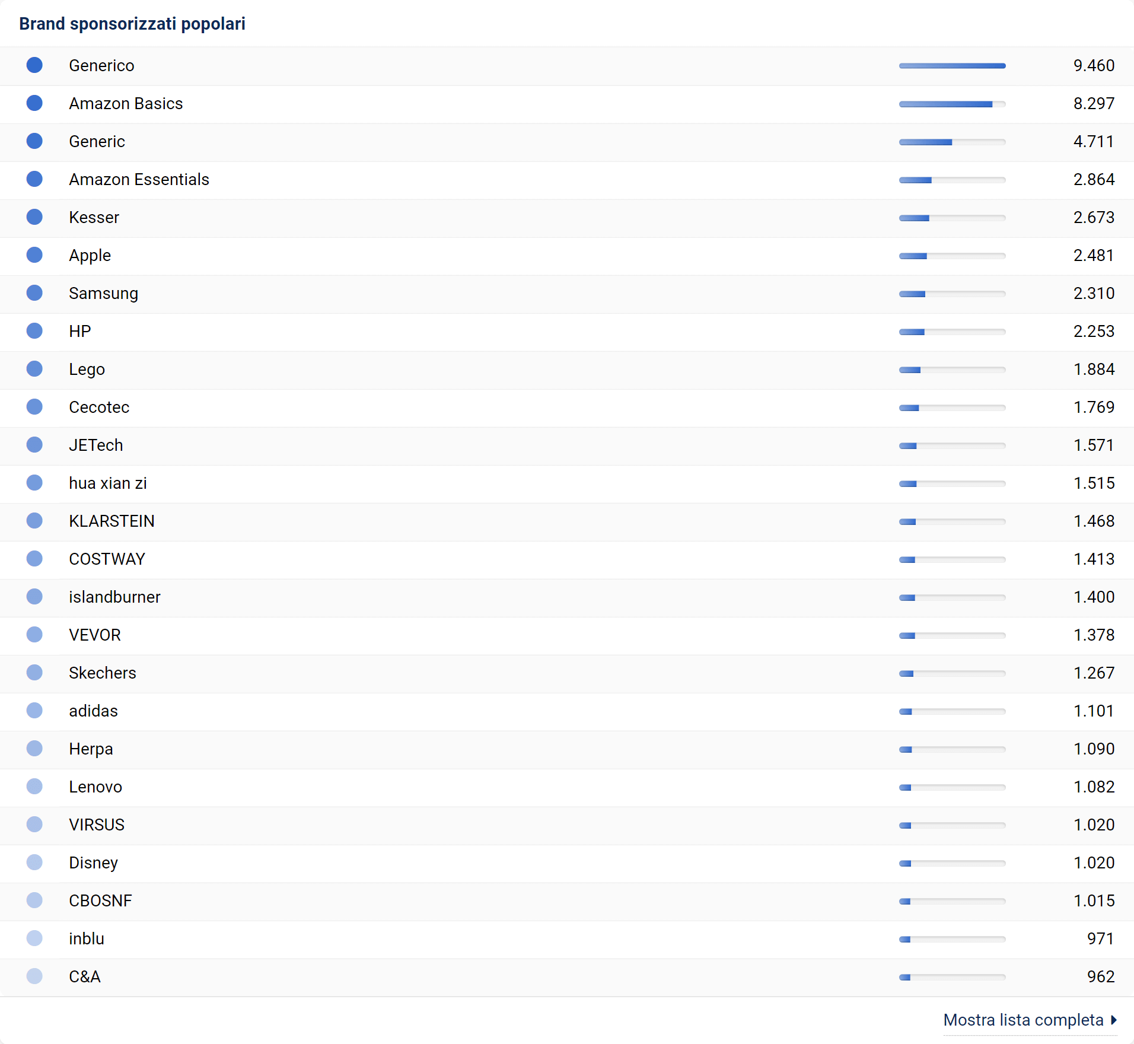The width and height of the screenshot is (1134, 1044).
Task: Click the 'Disney' brand name
Action: (x=93, y=862)
